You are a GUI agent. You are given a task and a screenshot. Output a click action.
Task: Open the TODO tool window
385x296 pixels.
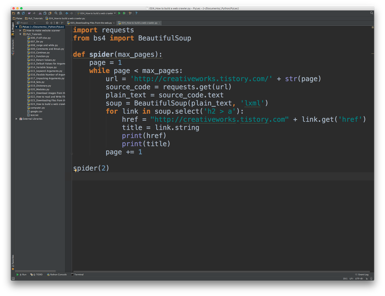point(36,275)
